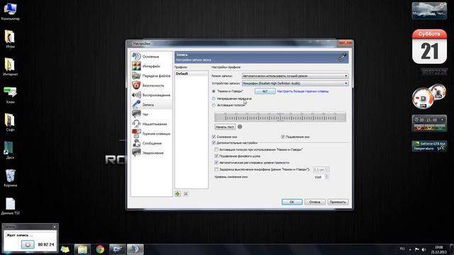
Task: Toggle Подавление фонового шума checkbox
Action: (x=216, y=156)
